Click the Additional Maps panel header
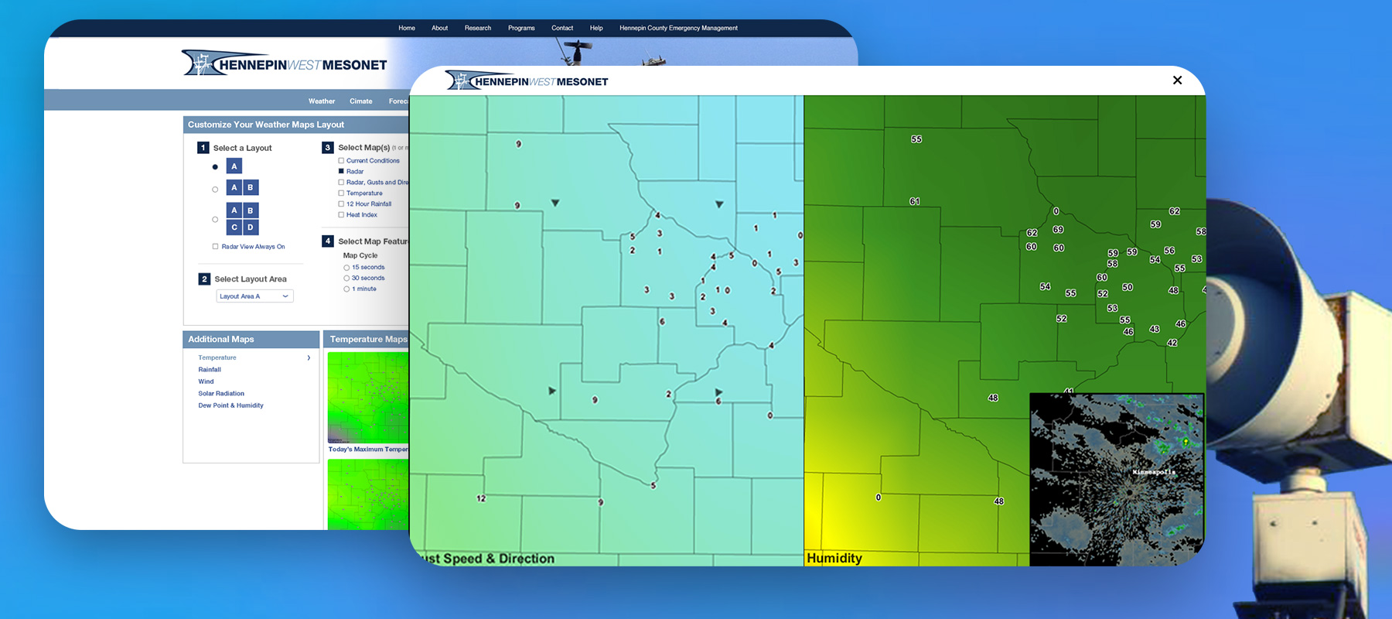Screen dimensions: 1392x619 pyautogui.click(x=251, y=339)
